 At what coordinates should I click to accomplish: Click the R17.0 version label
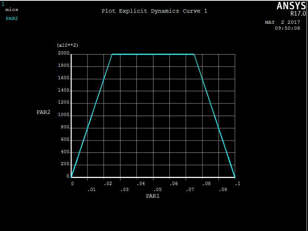click(x=298, y=14)
